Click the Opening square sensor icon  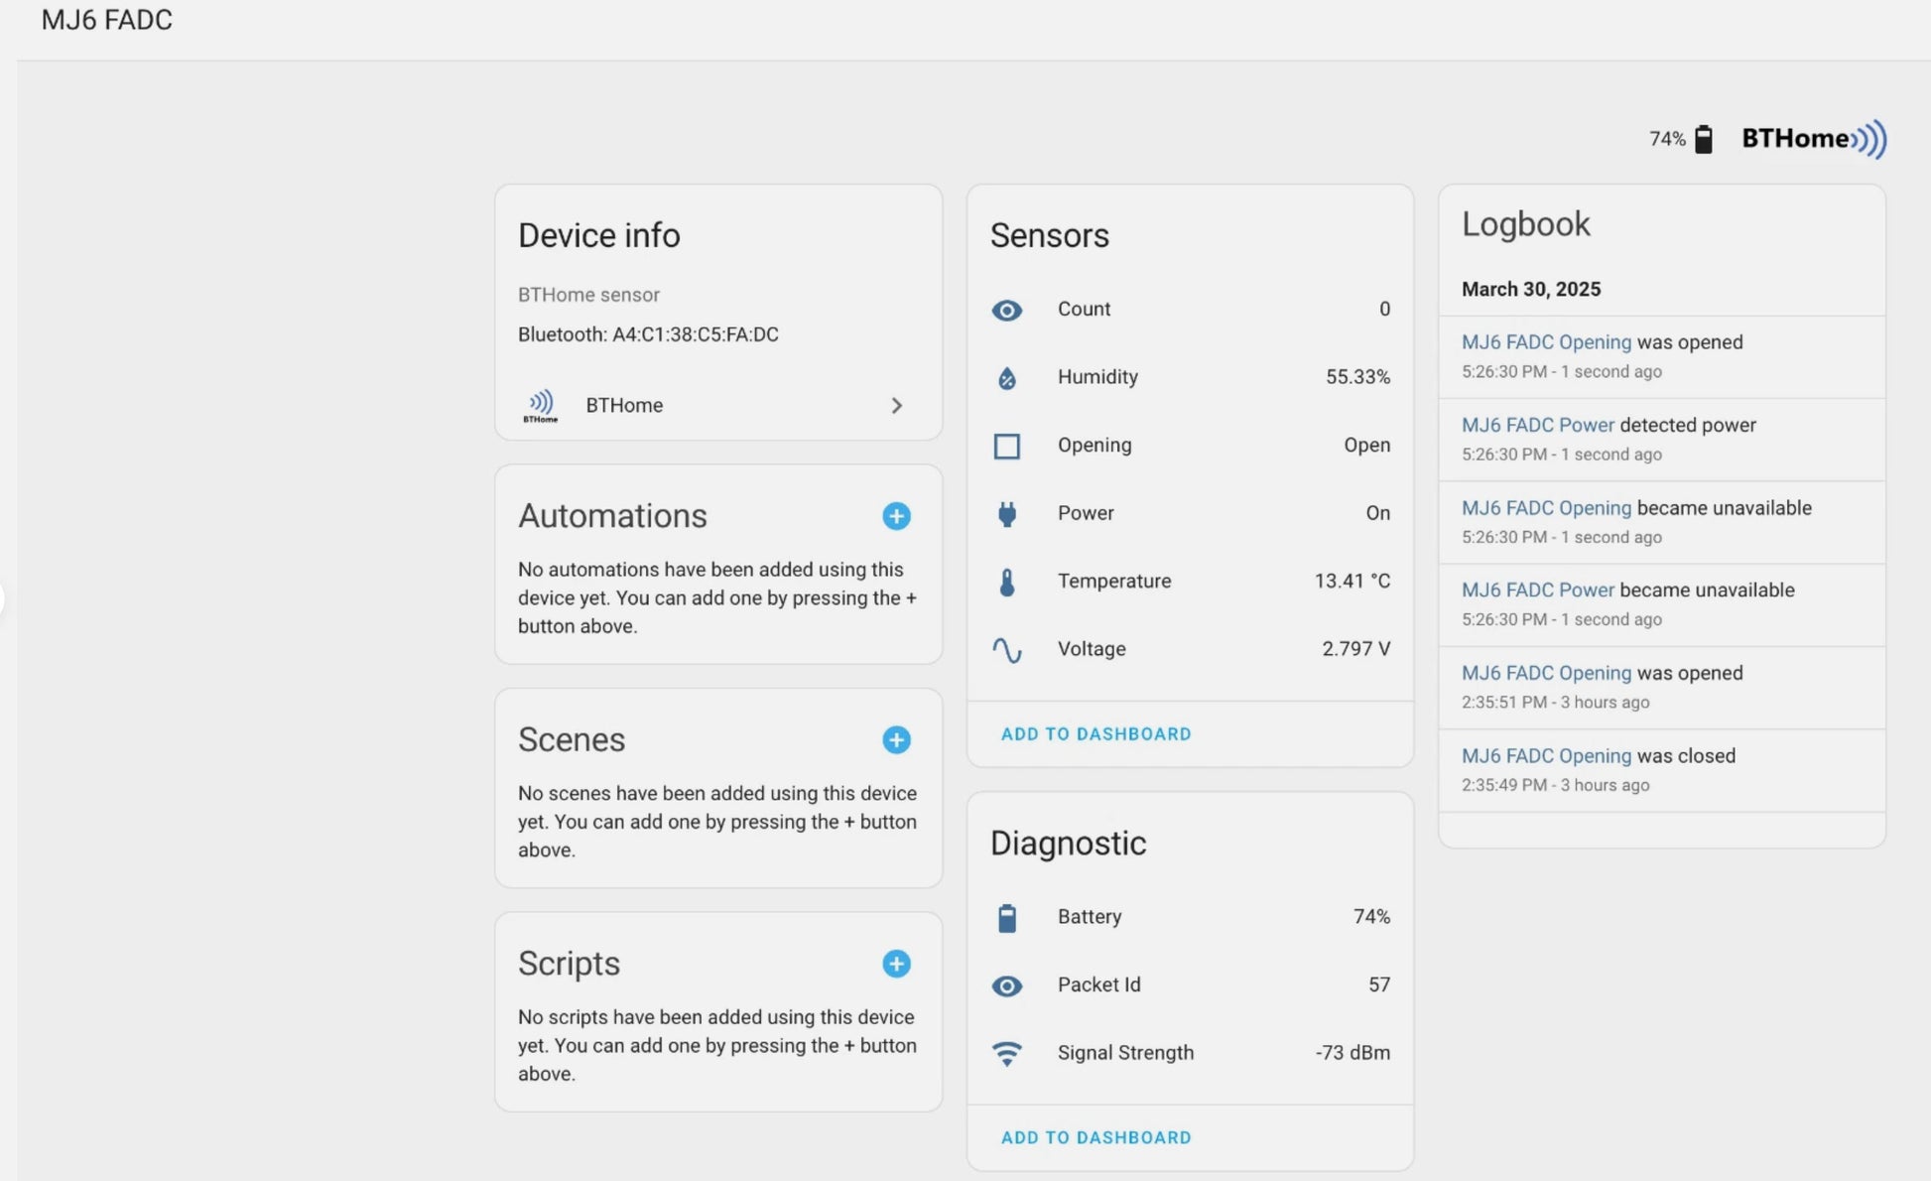coord(1006,446)
